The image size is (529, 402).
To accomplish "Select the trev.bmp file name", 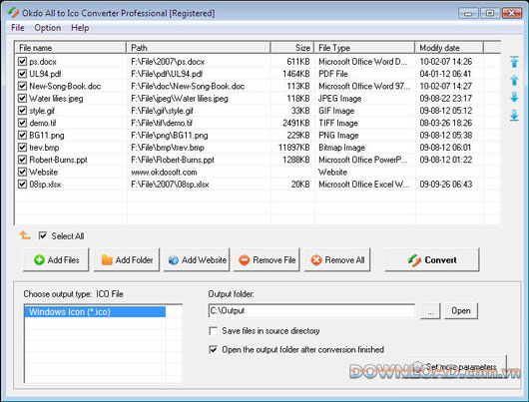I will 44,148.
